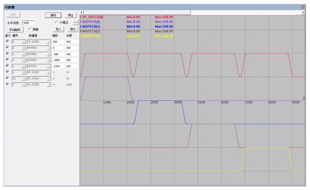The image size is (310, 190).
Task: Uncheck display for the last VP_SPEED channel row
Action: [7, 84]
